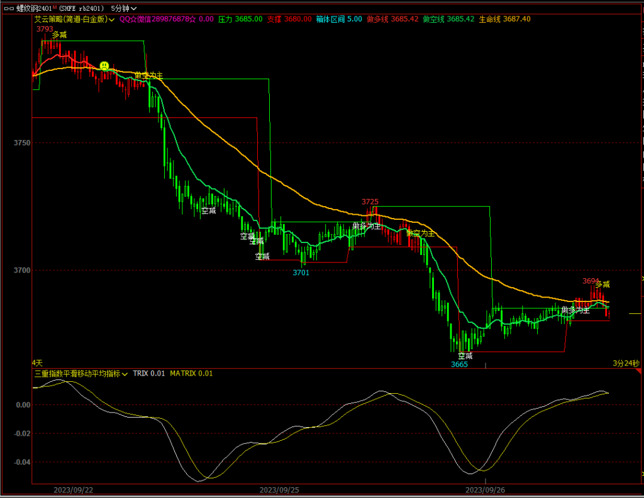Open the 5分钟 timeframe dropdown
The height and width of the screenshot is (498, 644).
click(x=123, y=8)
